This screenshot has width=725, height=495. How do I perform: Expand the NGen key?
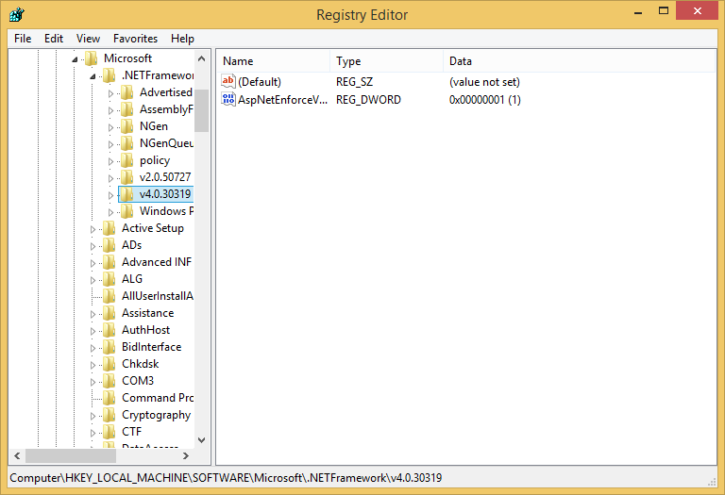point(110,127)
